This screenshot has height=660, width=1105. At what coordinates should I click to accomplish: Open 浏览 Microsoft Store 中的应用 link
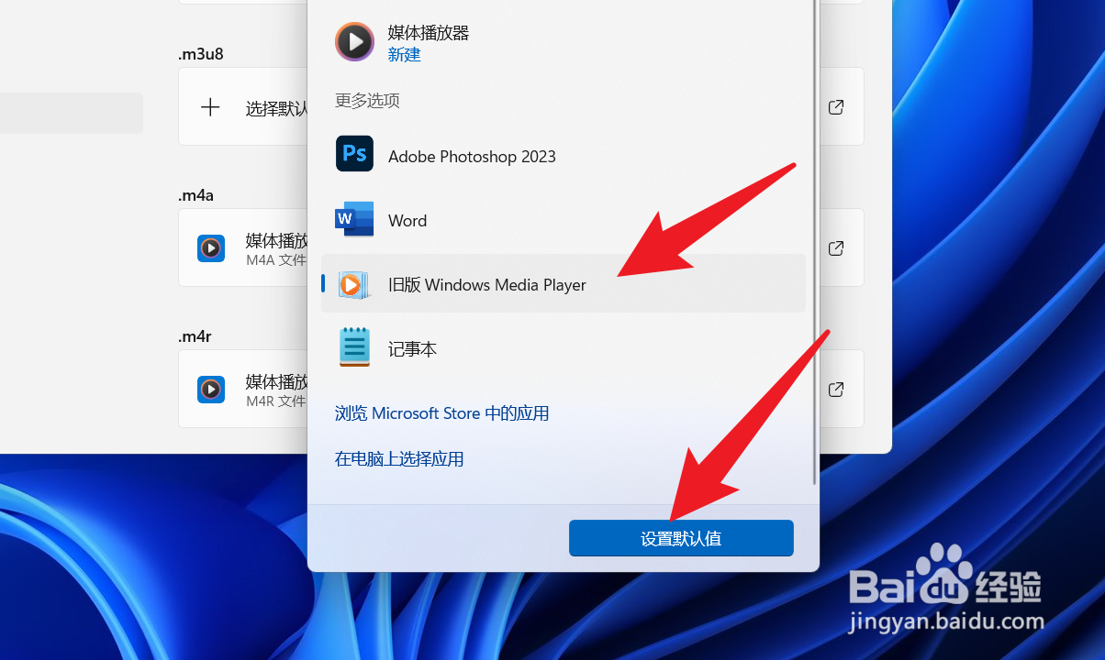pyautogui.click(x=442, y=413)
